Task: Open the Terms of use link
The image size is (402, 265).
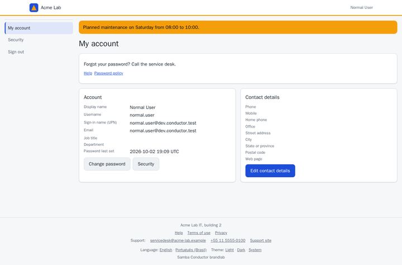Action: (199, 233)
